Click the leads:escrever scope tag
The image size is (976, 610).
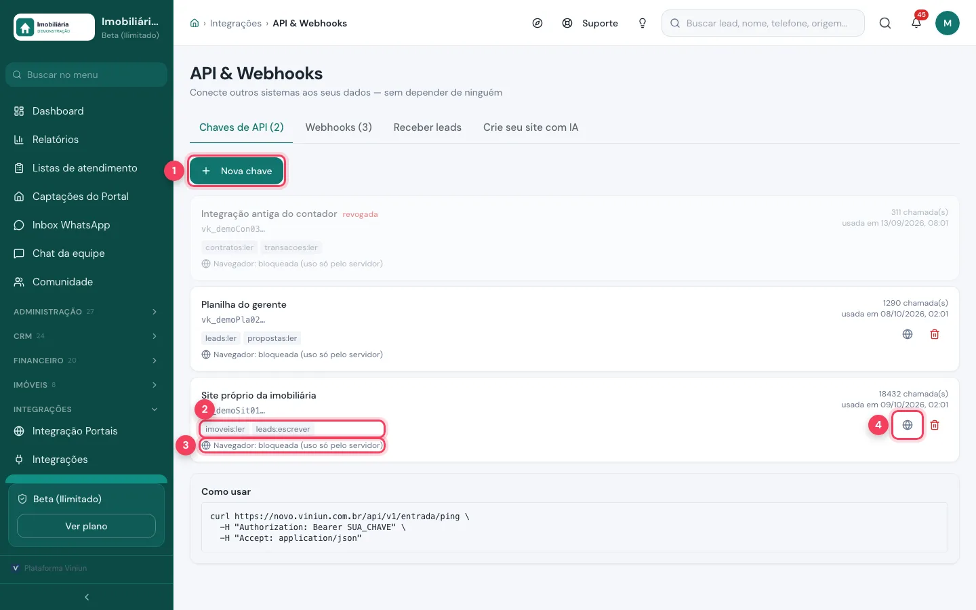click(283, 429)
